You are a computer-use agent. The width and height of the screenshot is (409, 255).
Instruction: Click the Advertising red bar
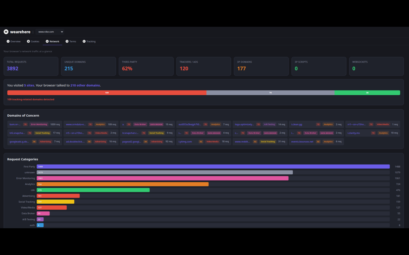pos(58,196)
